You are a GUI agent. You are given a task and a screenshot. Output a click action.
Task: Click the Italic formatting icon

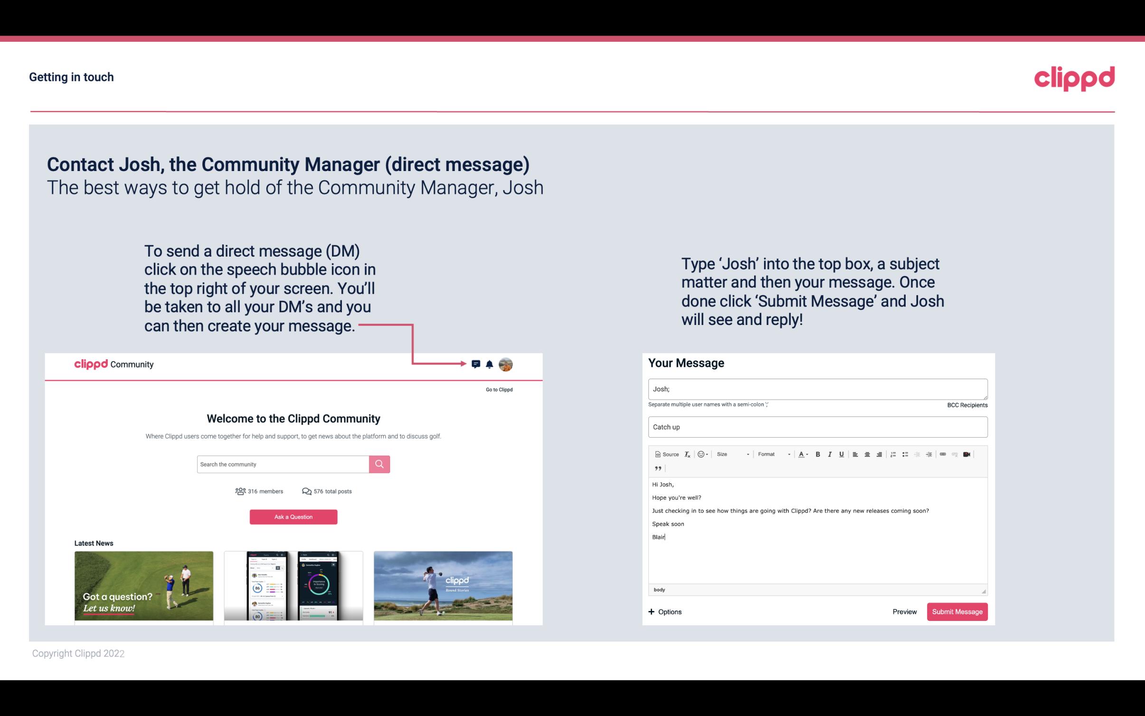click(x=829, y=454)
